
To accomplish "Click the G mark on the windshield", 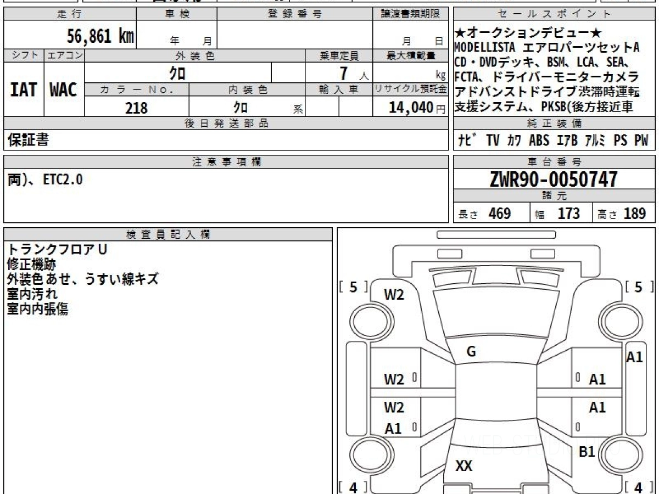I will coord(471,352).
